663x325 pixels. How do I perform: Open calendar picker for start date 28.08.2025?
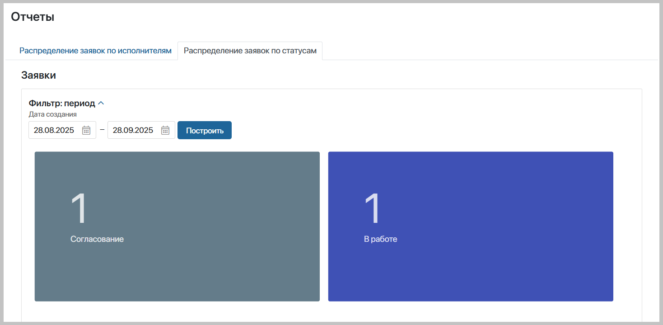coord(86,130)
